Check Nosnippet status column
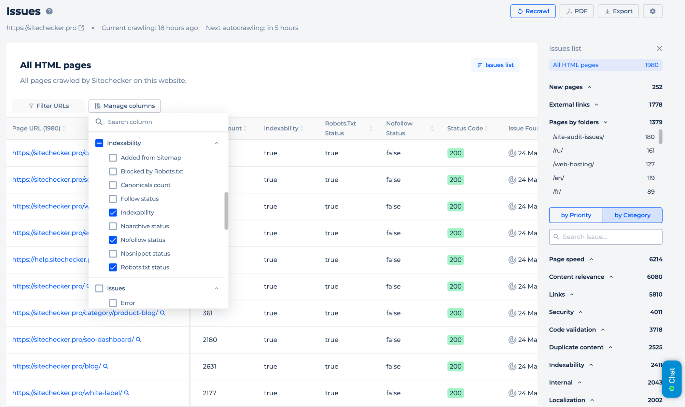This screenshot has height=407, width=685. [113, 254]
